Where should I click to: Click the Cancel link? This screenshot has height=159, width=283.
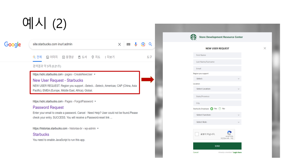pyautogui.click(x=196, y=153)
